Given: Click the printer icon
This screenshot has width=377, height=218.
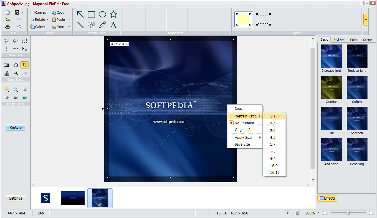Looking at the screenshot, I should pos(8,27).
